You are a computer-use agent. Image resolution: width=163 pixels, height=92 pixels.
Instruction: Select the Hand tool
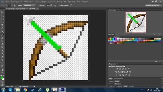pos(2,70)
